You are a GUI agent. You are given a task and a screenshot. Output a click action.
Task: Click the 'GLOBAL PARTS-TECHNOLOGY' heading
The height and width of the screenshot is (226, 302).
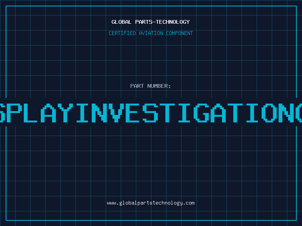pyautogui.click(x=151, y=22)
